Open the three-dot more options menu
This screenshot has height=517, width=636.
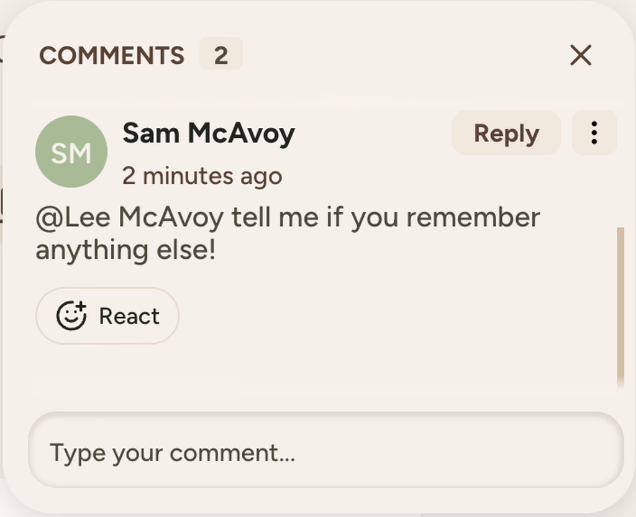[594, 133]
